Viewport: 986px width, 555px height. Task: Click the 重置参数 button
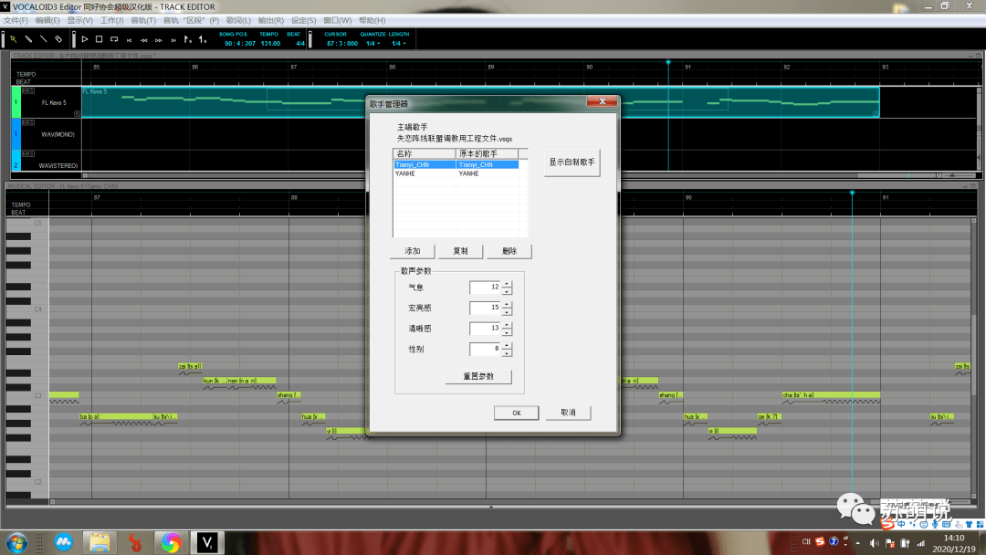(x=478, y=376)
